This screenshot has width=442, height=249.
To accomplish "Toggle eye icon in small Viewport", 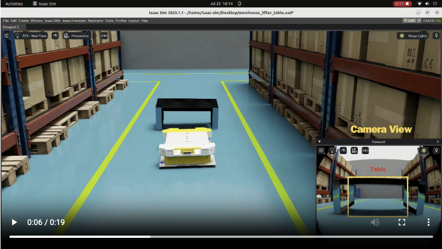I will click(343, 151).
